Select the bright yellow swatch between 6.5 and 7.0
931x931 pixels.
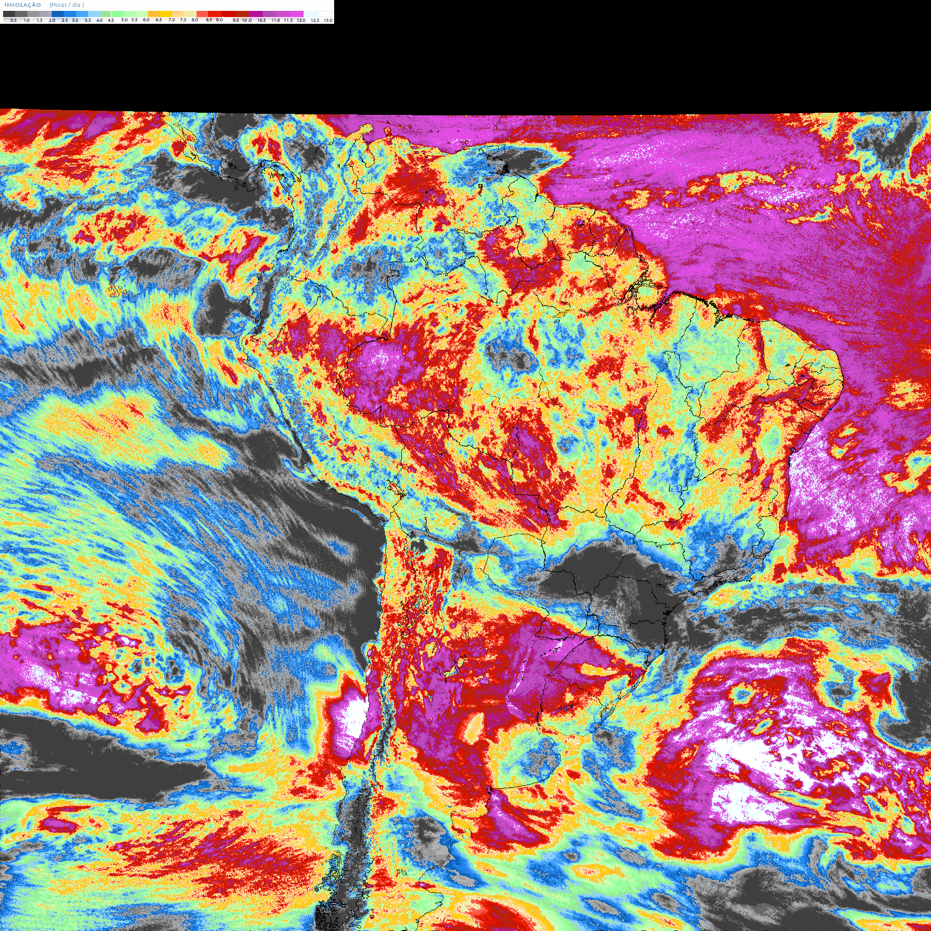click(166, 14)
